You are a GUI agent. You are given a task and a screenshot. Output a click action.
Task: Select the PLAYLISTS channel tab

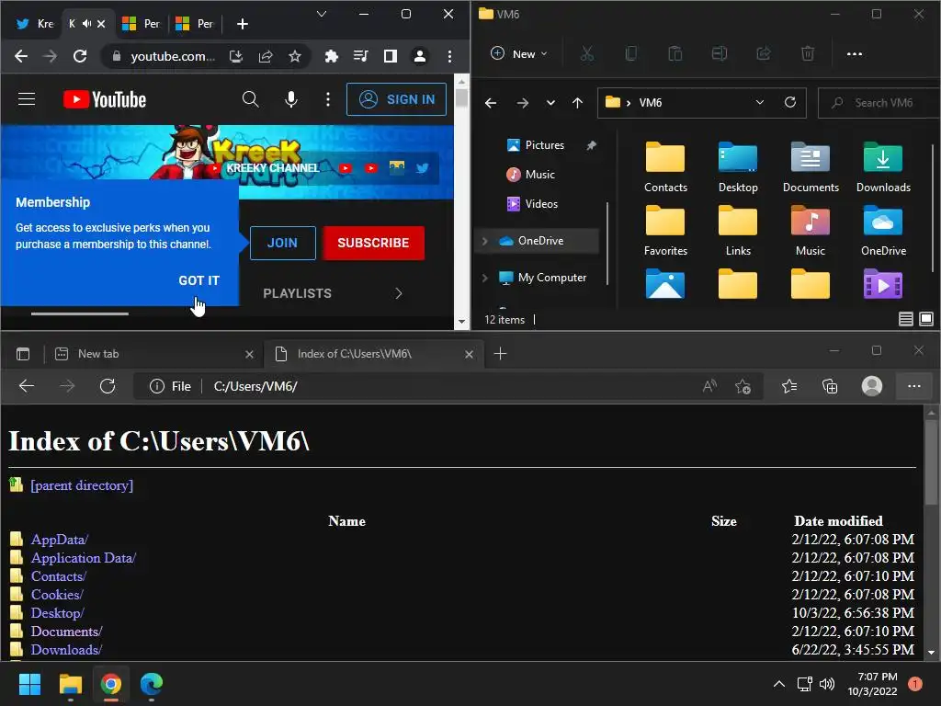(x=297, y=293)
